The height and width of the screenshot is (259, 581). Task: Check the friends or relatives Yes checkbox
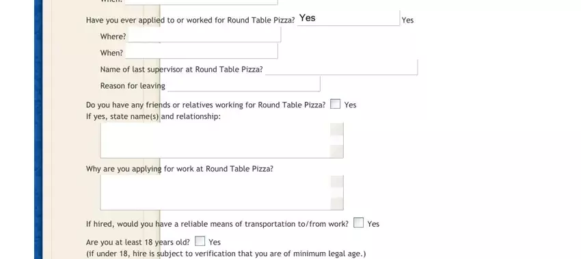[x=336, y=104]
